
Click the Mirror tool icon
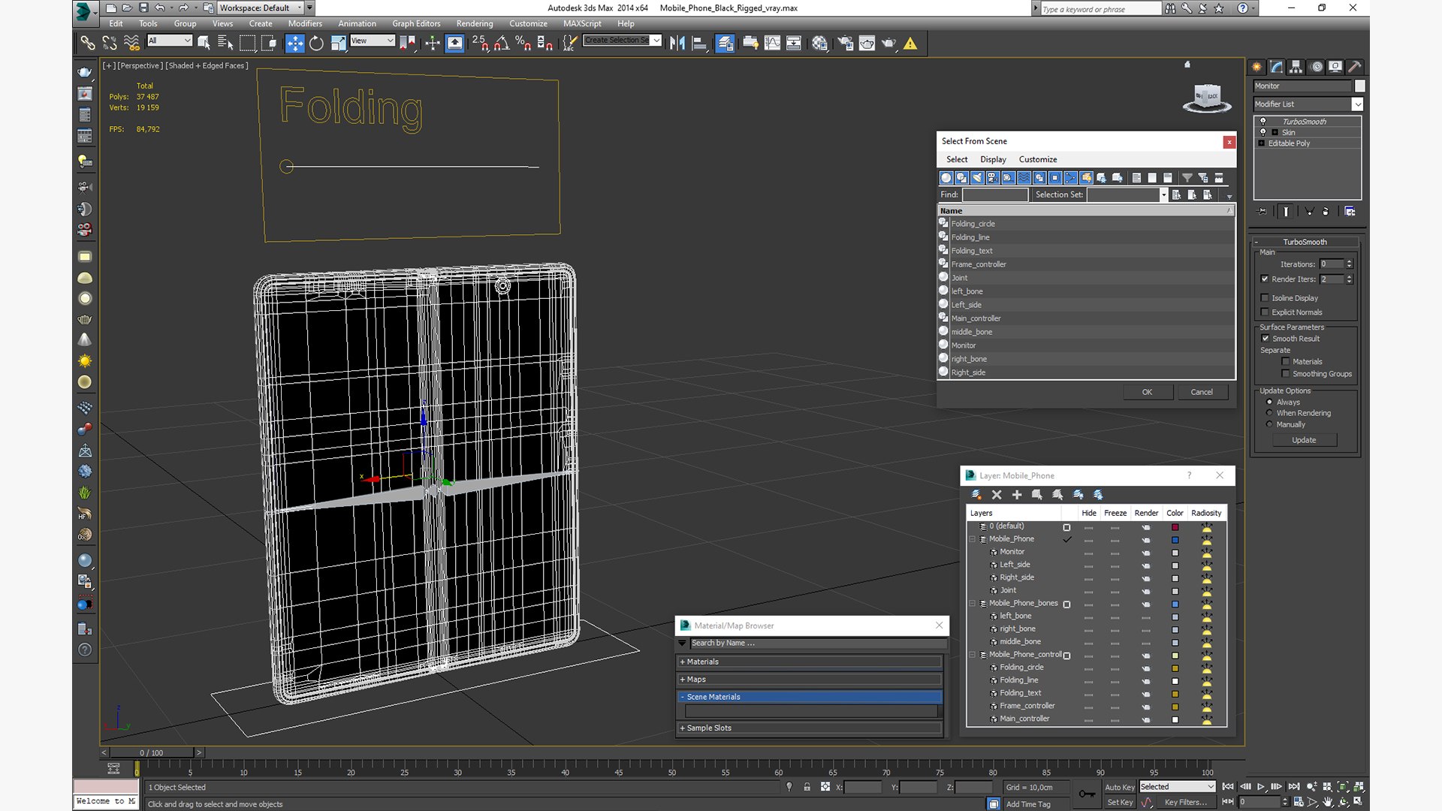677,44
